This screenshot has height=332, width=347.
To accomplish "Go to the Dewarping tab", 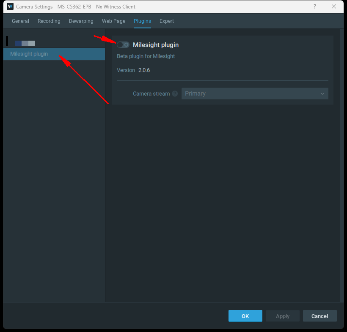I will tap(81, 21).
